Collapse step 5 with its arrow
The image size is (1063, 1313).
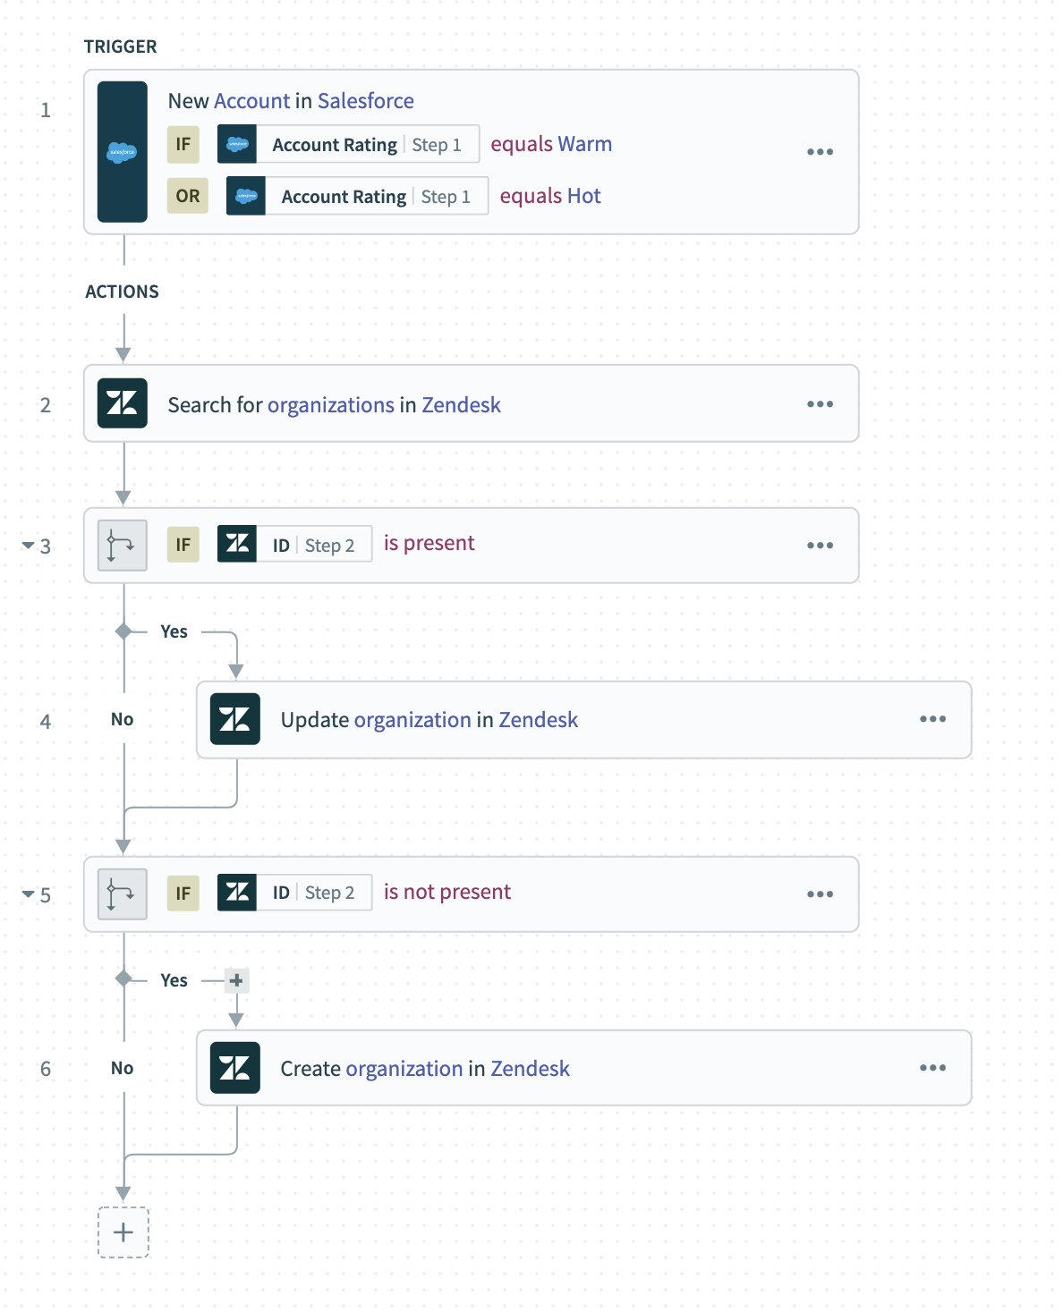click(x=29, y=894)
